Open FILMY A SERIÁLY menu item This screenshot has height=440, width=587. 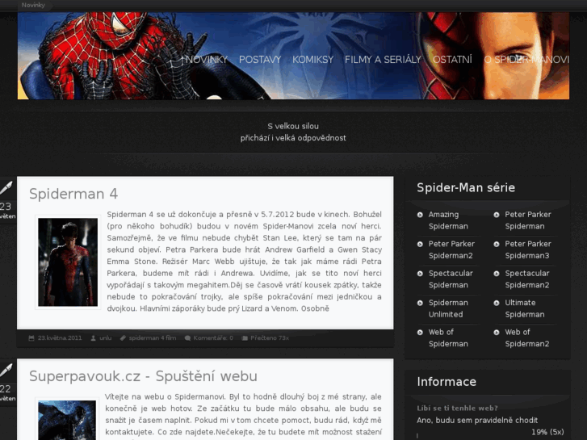click(x=383, y=60)
